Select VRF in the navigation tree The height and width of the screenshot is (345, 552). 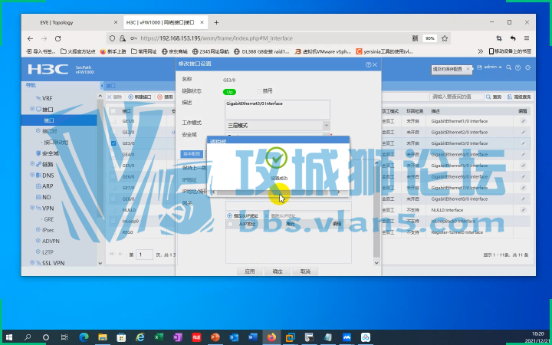pos(48,98)
